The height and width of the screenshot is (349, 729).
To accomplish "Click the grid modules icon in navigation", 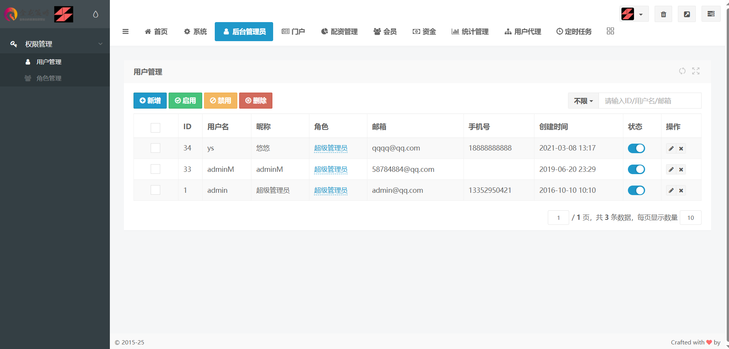I will (x=610, y=31).
